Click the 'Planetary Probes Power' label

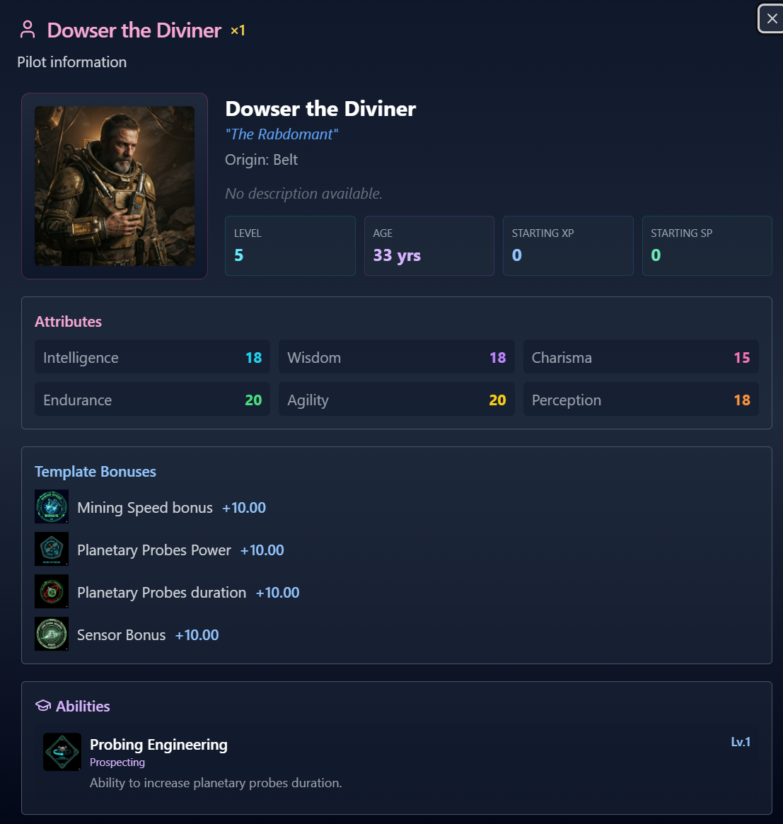click(x=154, y=550)
